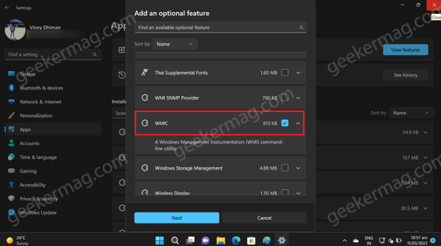The width and height of the screenshot is (441, 246).
Task: Collapse the WMIC details chevron
Action: [x=298, y=124]
